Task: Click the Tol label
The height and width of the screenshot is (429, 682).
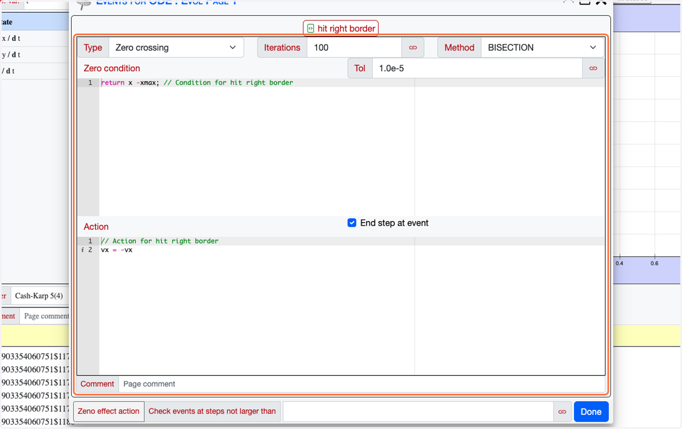Action: 360,68
